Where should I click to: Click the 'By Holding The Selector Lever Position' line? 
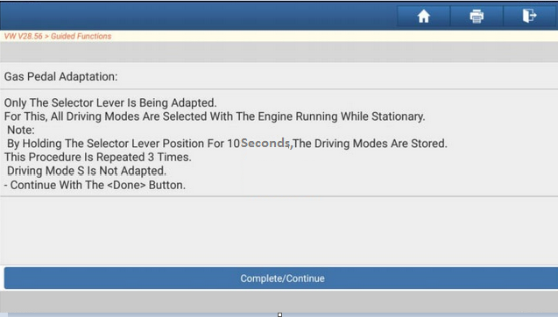click(227, 144)
